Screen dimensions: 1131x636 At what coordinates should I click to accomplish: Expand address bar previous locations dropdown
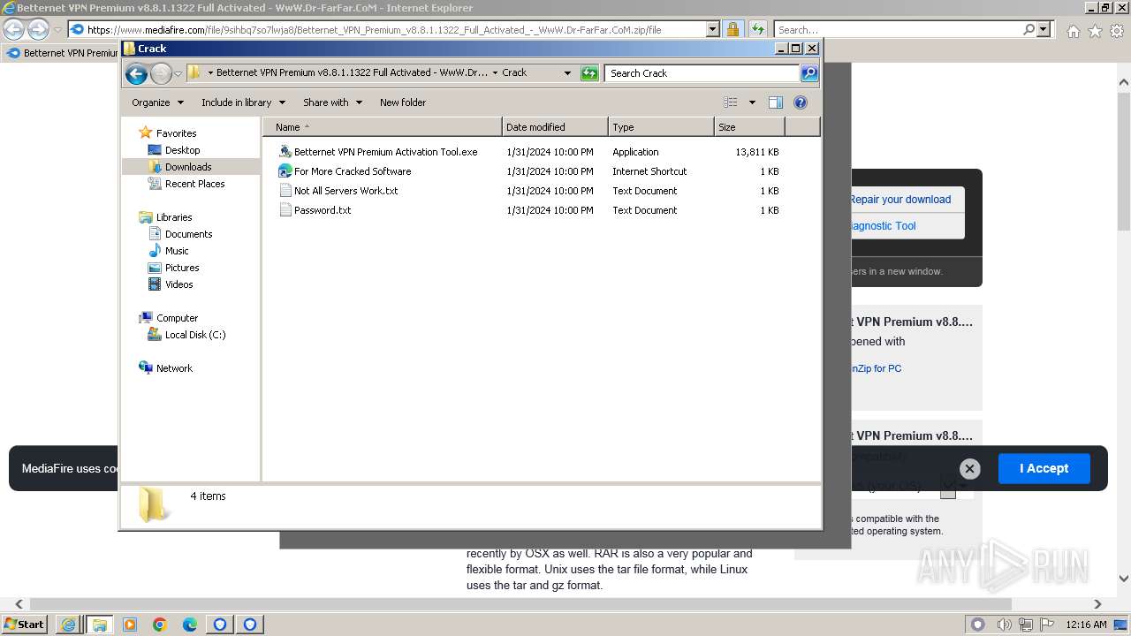tap(567, 73)
